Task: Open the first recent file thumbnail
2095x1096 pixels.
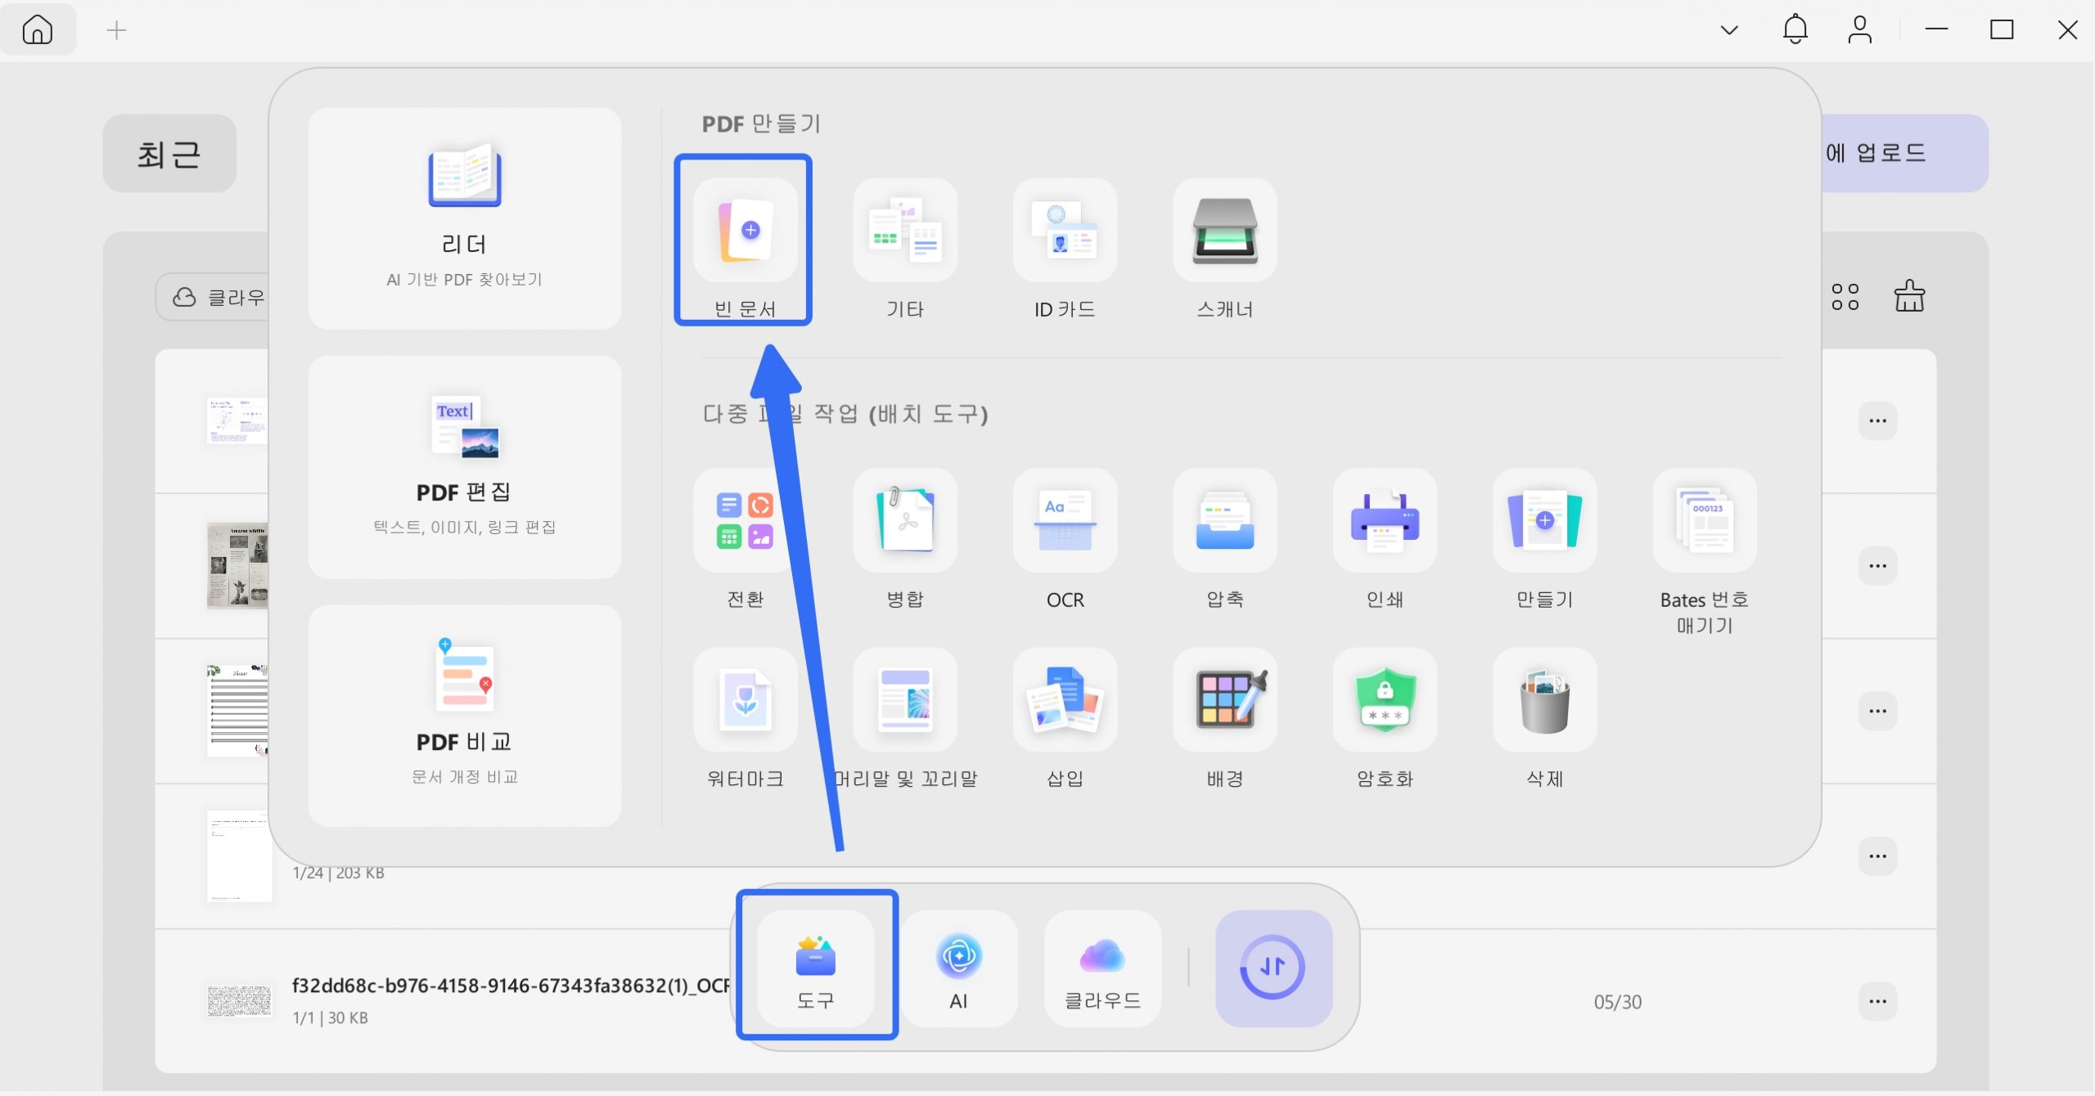Action: pos(237,421)
